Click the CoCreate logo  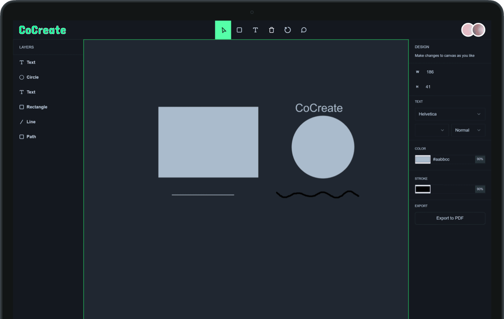tap(42, 30)
